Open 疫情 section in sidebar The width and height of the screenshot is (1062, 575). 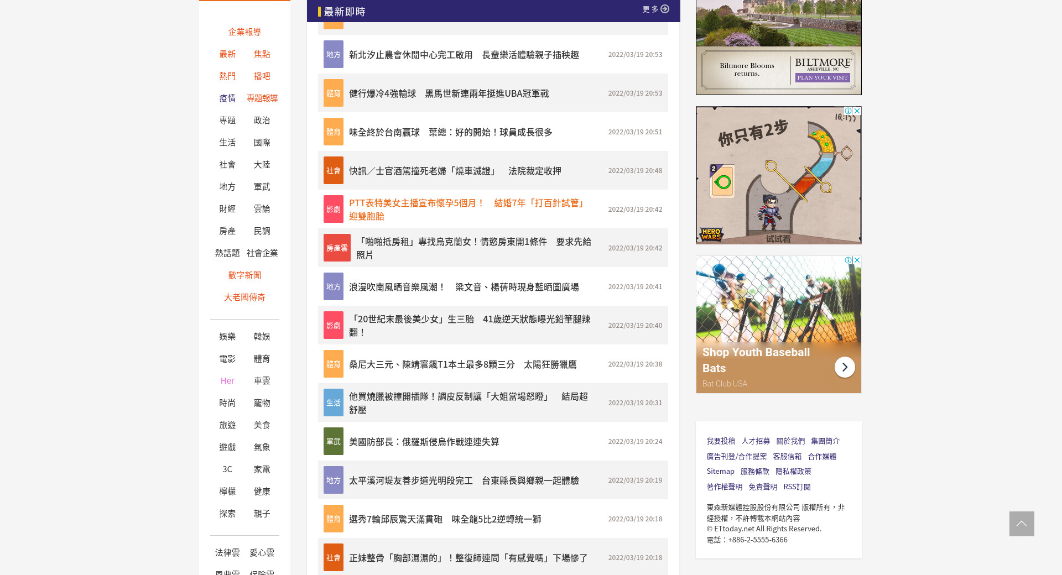[227, 98]
